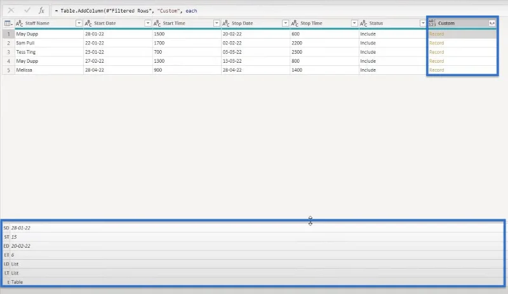Confirm formula with the checkmark icon
Screen dimensions: 508x294
(27, 10)
